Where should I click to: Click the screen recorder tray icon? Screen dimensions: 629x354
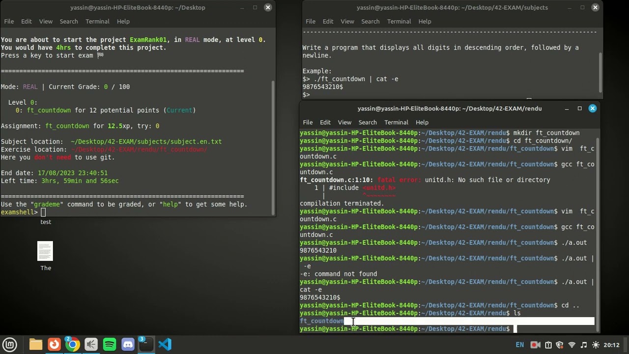tap(536, 345)
